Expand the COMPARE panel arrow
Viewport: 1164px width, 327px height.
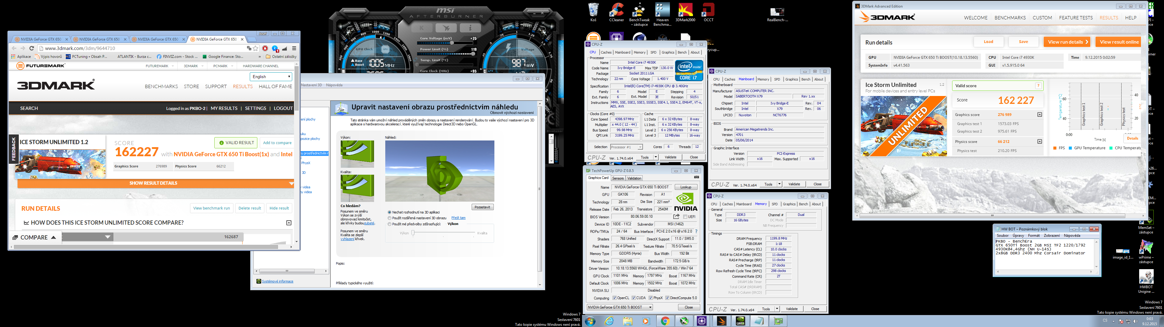coord(53,238)
